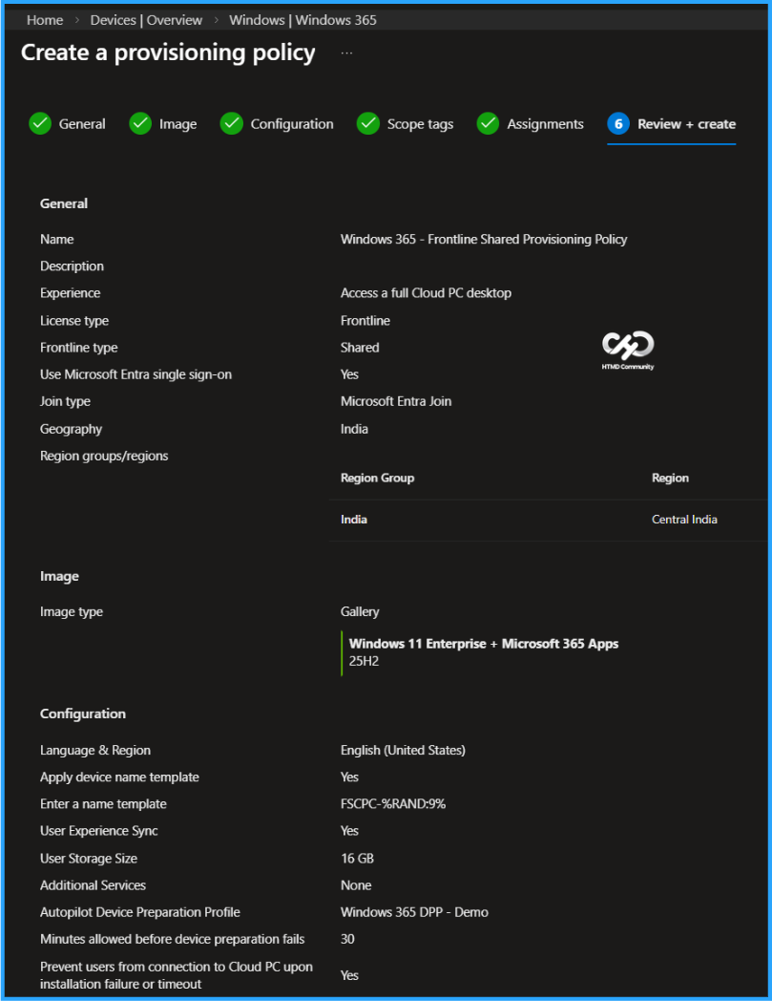
Task: Click the '25H2' version text
Action: point(364,661)
